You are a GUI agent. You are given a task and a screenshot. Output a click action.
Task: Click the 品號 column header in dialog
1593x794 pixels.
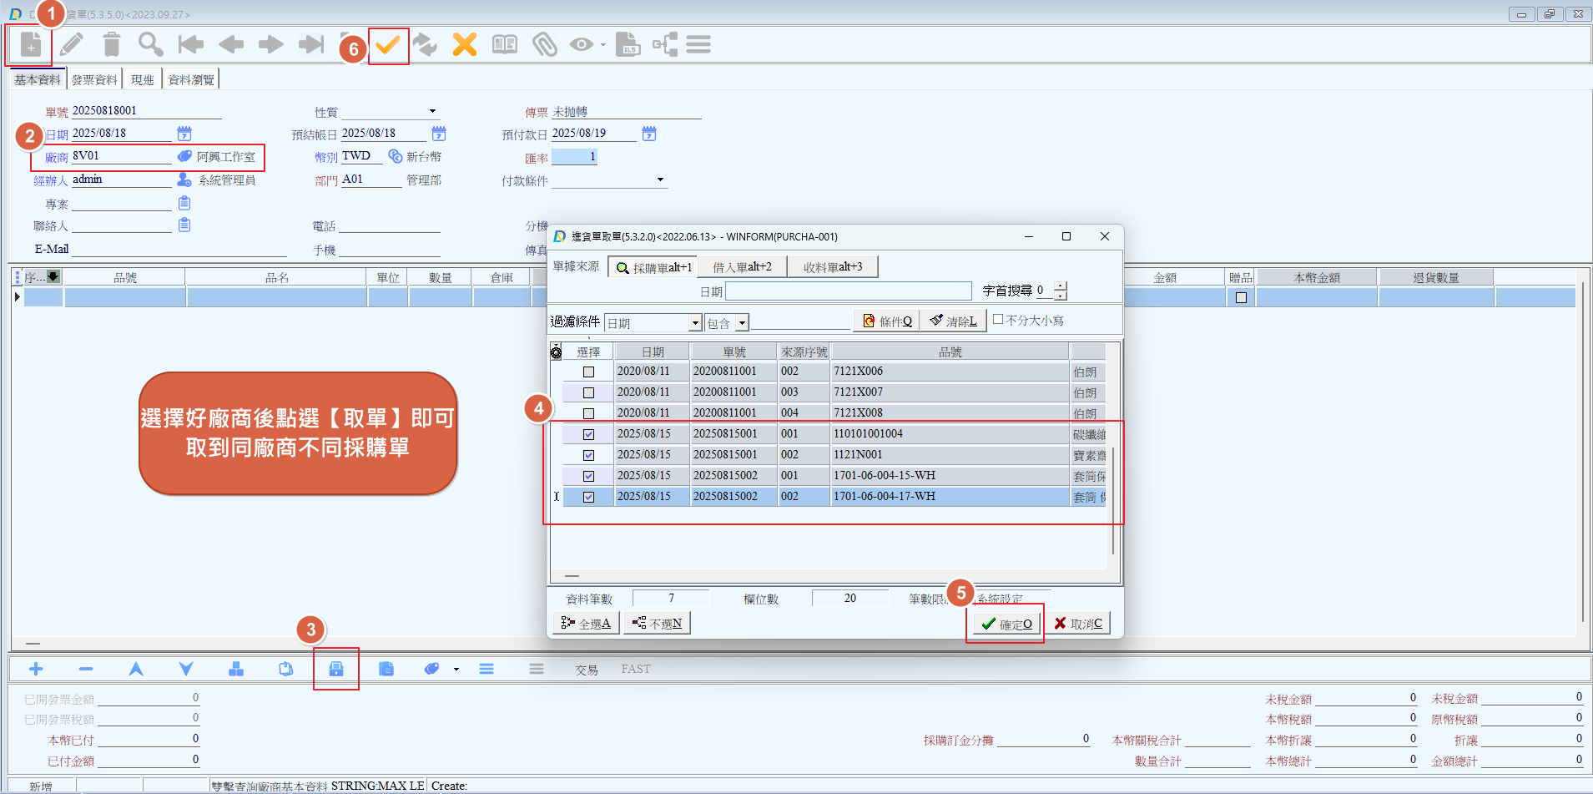click(950, 351)
